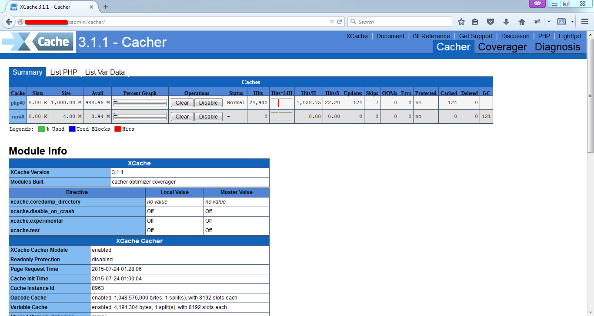The height and width of the screenshot is (316, 594).
Task: Click the php#0 Hits*24H graph
Action: (x=282, y=103)
